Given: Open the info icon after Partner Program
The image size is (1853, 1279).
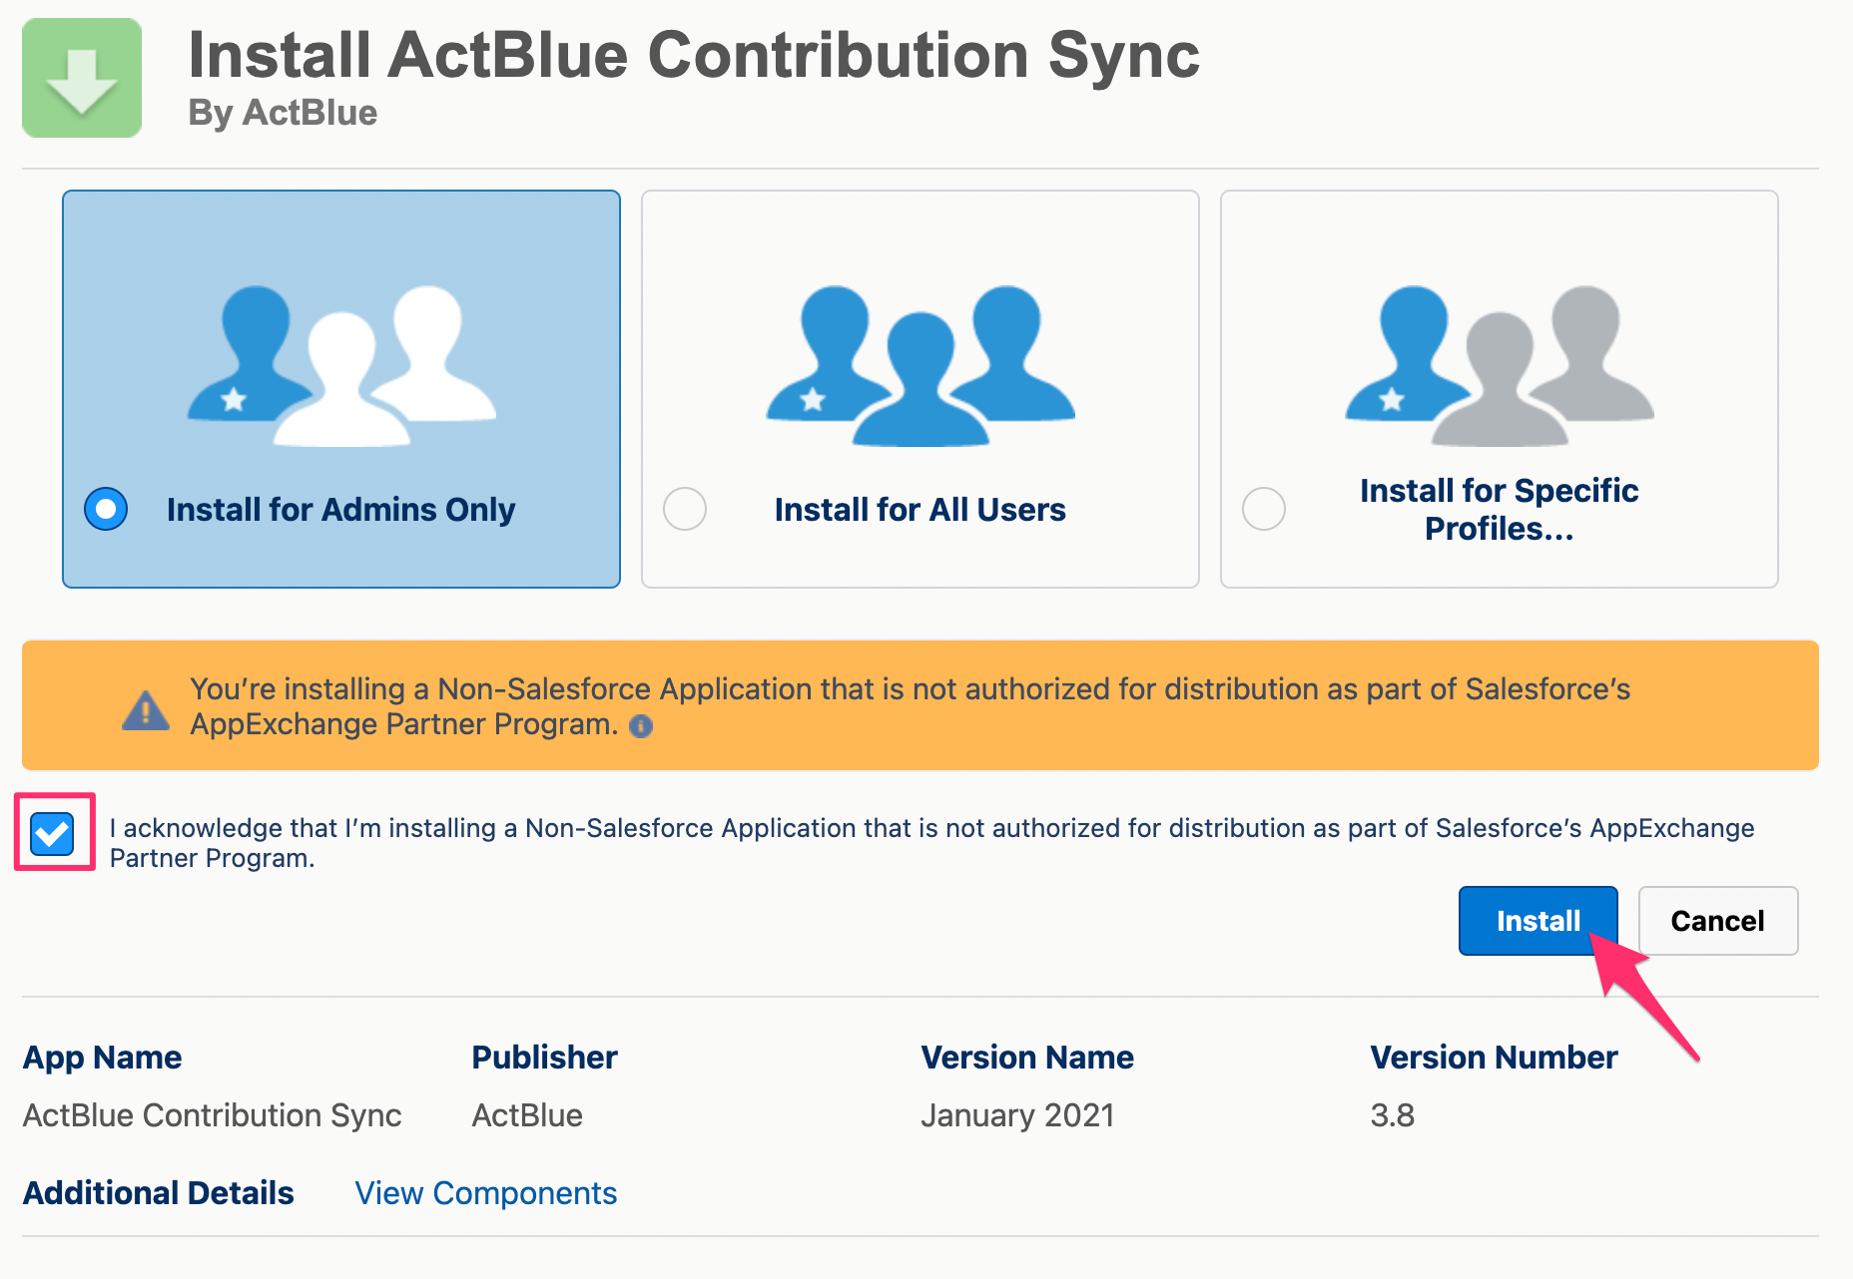Looking at the screenshot, I should (x=641, y=726).
